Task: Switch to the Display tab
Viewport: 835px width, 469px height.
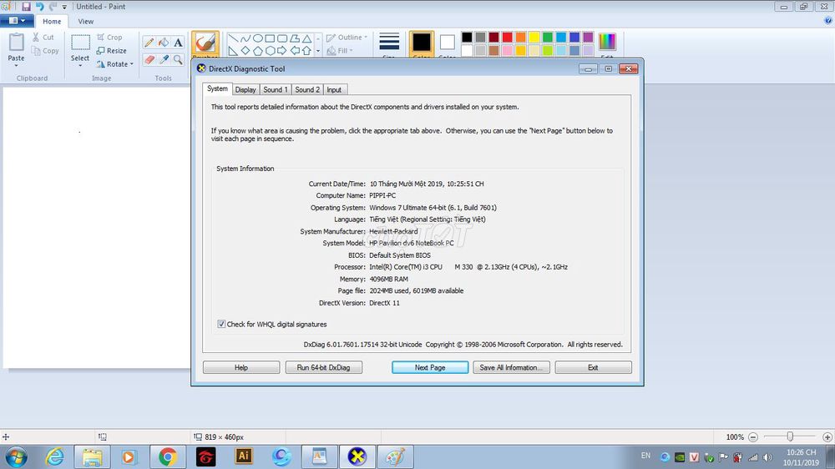Action: point(245,89)
